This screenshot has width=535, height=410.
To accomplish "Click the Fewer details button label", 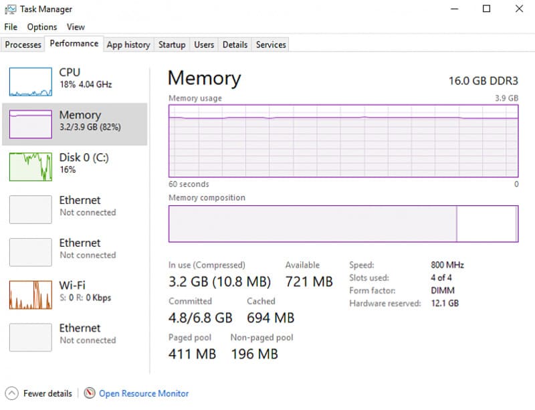I will click(x=47, y=393).
